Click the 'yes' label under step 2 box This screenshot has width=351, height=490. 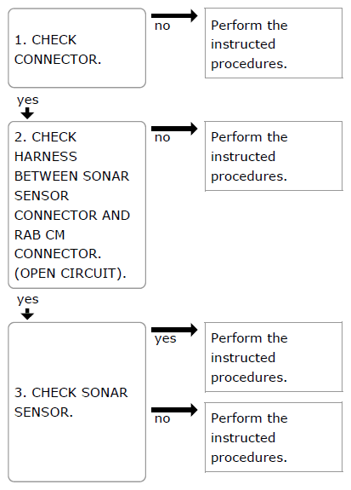(x=28, y=300)
